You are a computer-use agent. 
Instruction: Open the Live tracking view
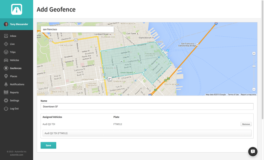coord(17,44)
